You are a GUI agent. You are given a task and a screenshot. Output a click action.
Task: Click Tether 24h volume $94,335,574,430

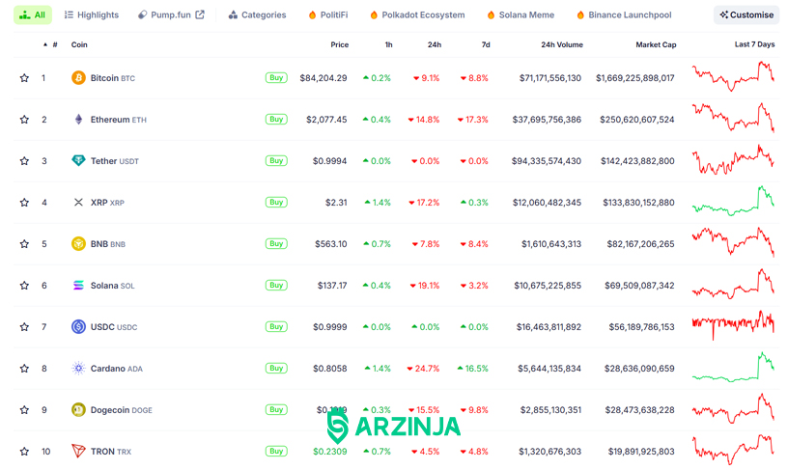pyautogui.click(x=547, y=160)
